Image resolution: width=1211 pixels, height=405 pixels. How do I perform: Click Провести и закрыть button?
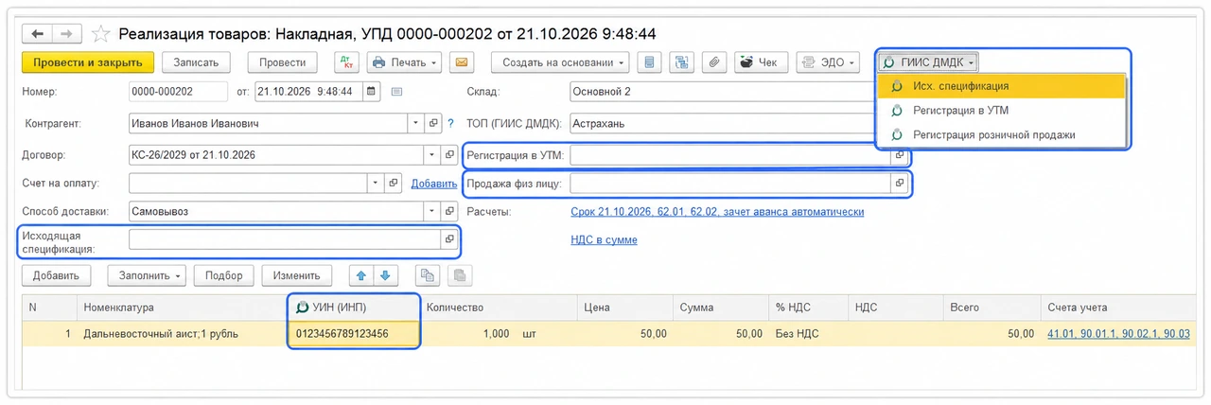click(x=87, y=62)
